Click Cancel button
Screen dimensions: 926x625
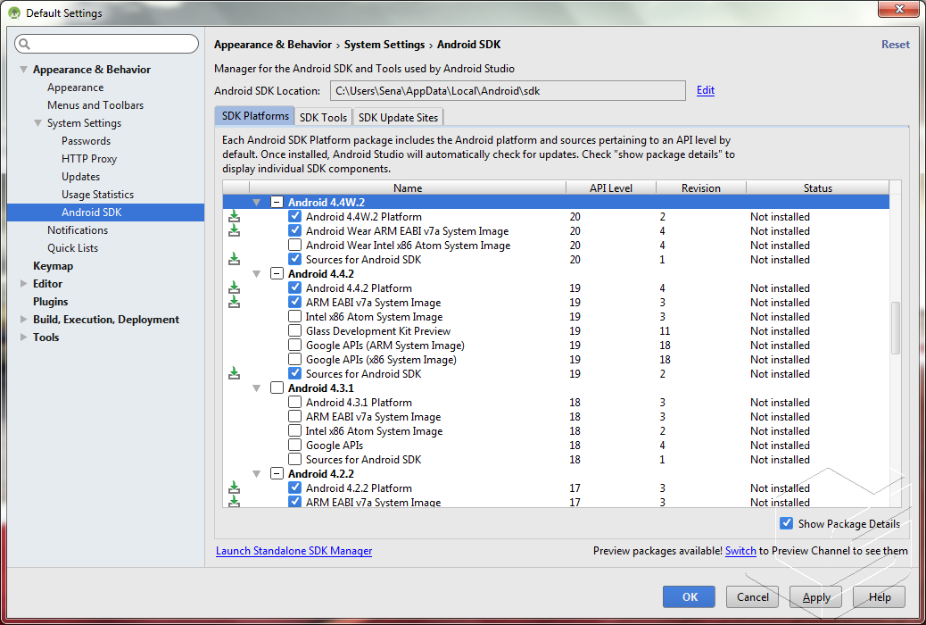[x=752, y=596]
